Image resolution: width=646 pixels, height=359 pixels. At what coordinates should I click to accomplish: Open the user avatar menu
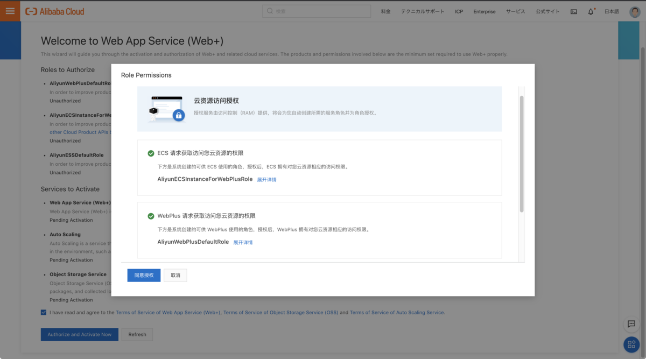click(635, 11)
